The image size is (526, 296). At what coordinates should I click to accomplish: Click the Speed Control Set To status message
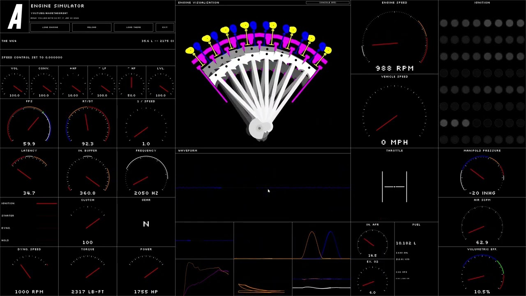tap(32, 58)
